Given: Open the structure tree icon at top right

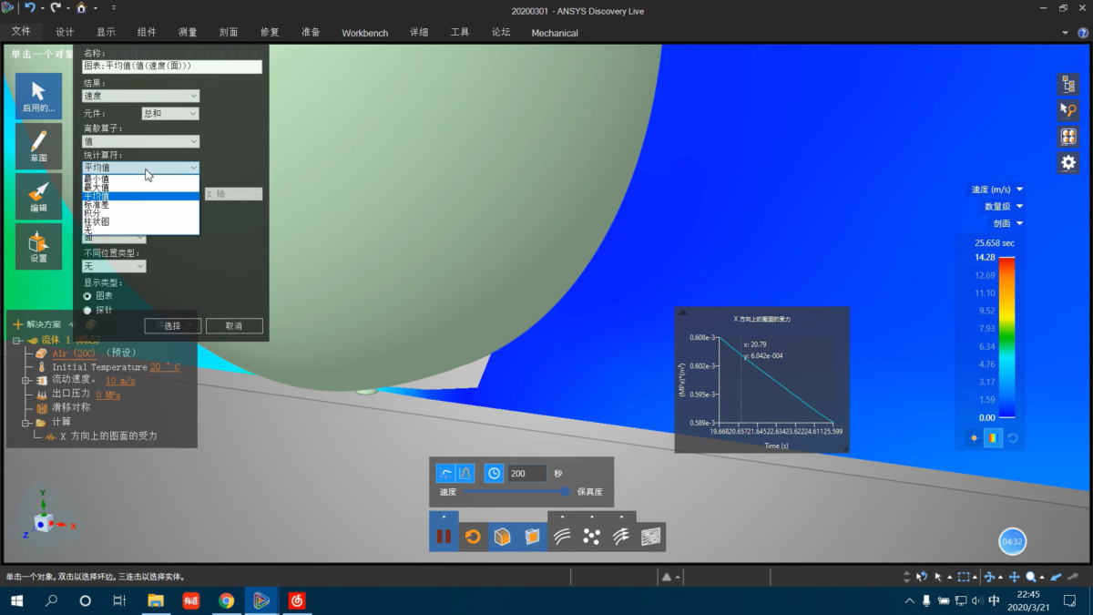Looking at the screenshot, I should [x=1068, y=84].
